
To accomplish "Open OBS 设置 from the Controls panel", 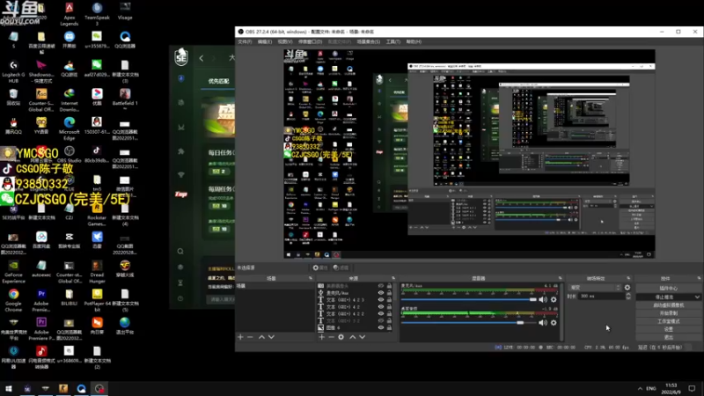I will point(669,329).
